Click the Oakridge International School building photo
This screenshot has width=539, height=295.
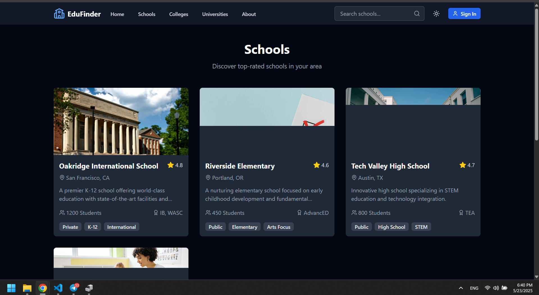(x=121, y=121)
